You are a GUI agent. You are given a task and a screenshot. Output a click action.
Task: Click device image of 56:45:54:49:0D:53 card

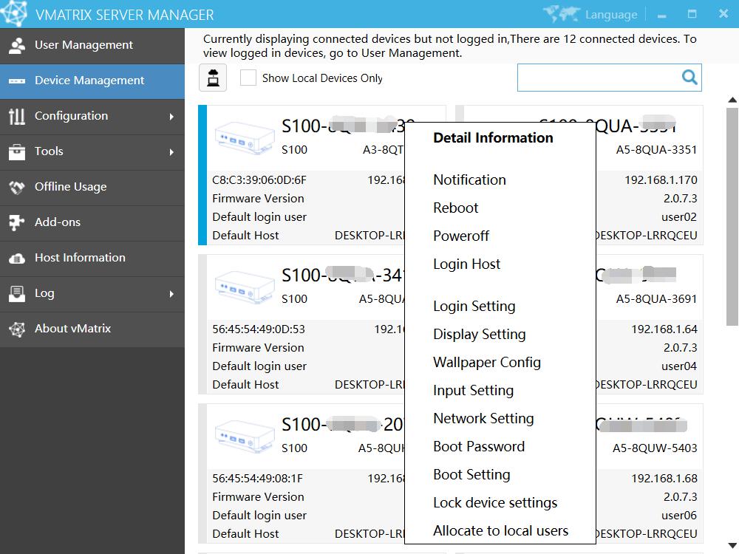point(244,287)
